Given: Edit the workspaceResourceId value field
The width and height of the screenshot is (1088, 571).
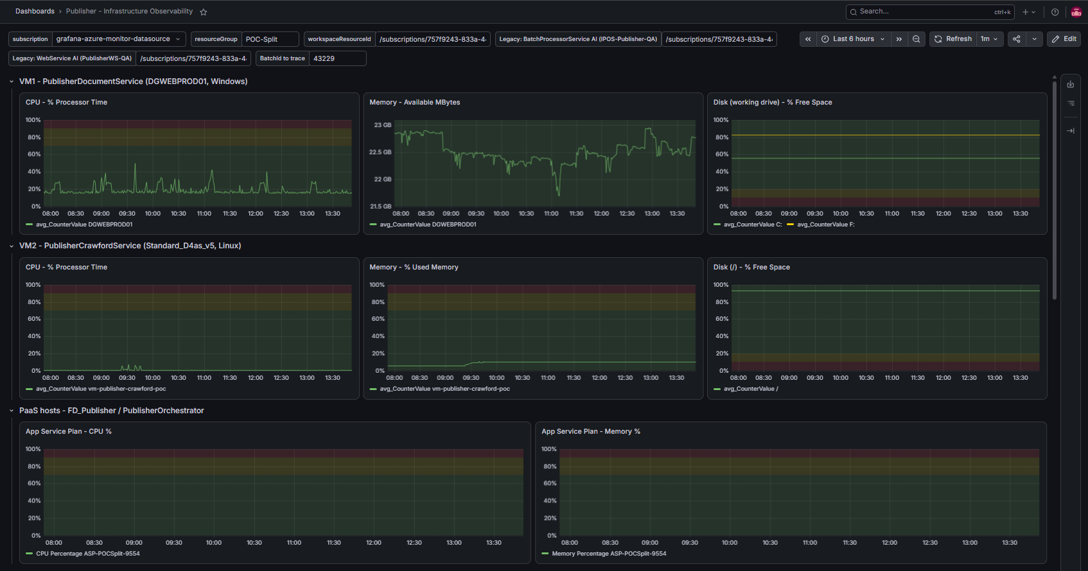Looking at the screenshot, I should coord(433,39).
